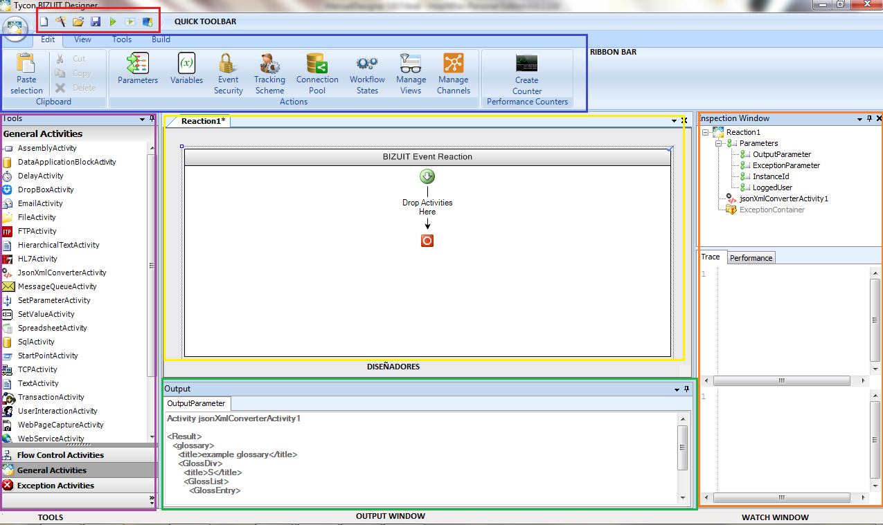Select DelayActivity in the Tools list
Viewport: 883px width, 525px height.
pos(41,176)
